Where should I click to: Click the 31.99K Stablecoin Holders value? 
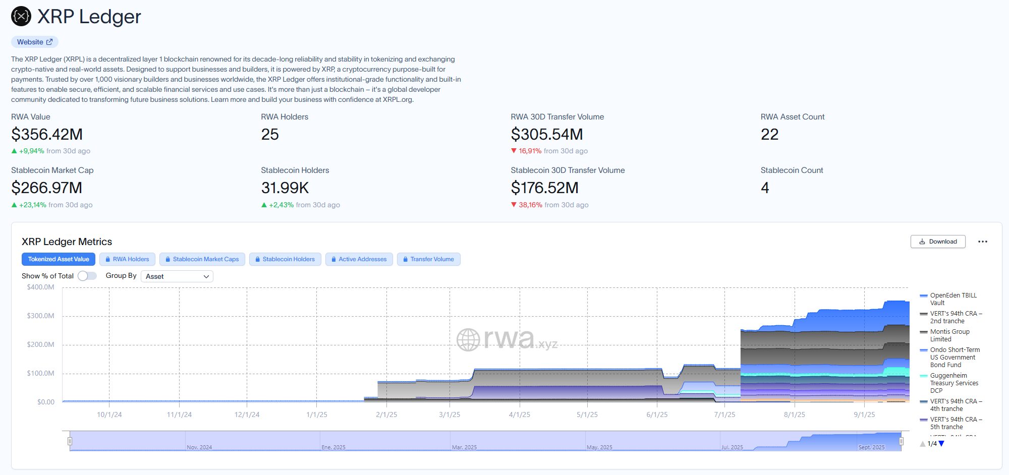(285, 188)
